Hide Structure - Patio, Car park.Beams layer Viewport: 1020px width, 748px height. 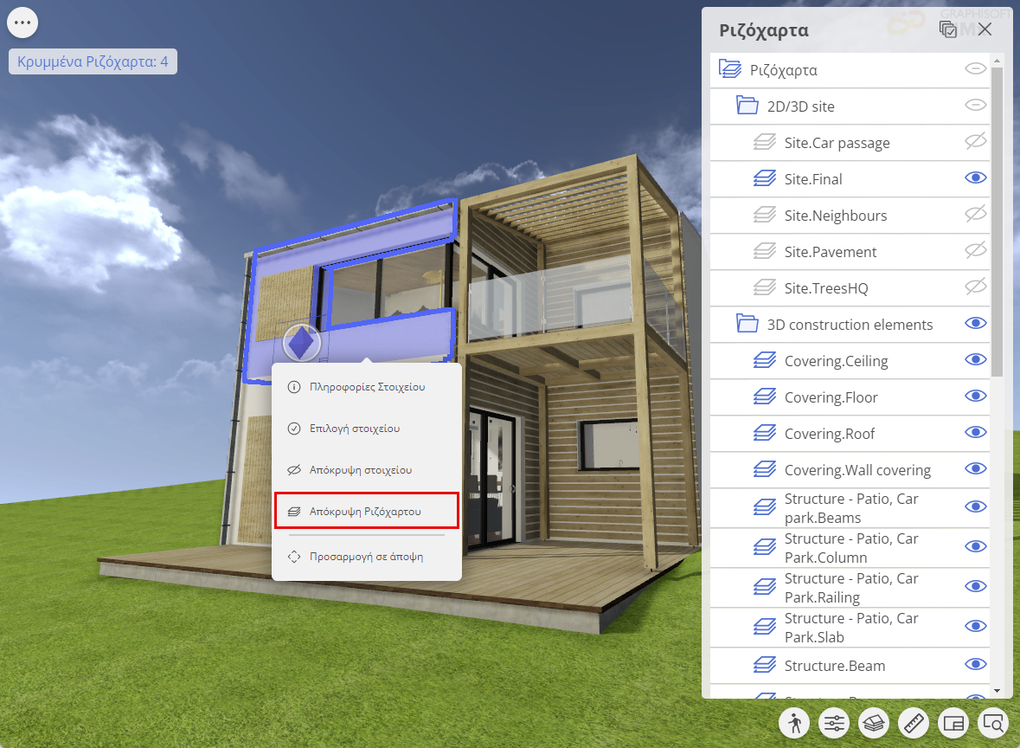tap(976, 506)
